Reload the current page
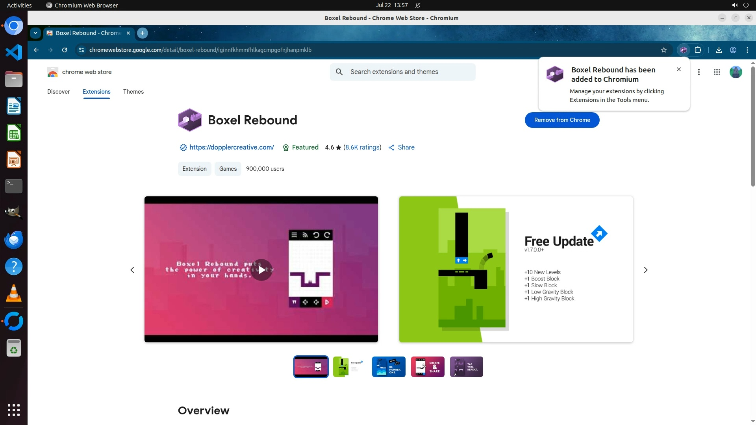 coord(65,50)
